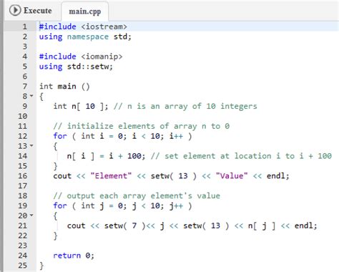Click the Execute play icon
This screenshot has width=339, height=272.
[15, 10]
